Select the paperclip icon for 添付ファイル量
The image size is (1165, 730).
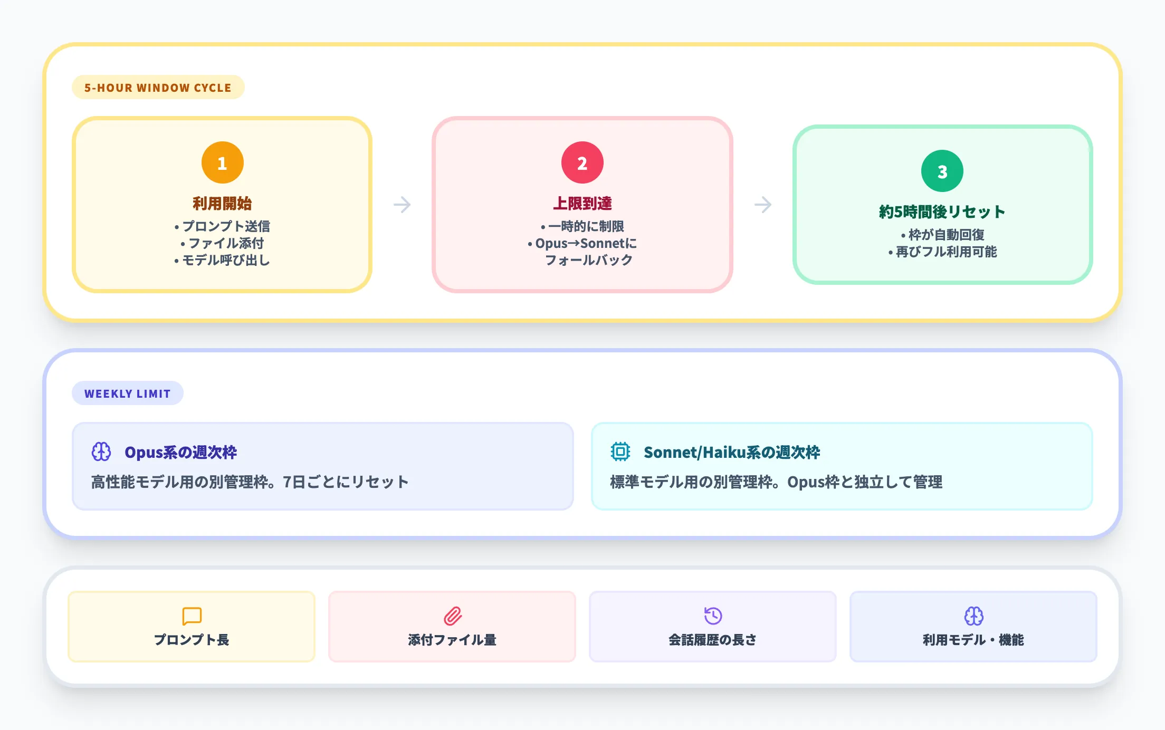pyautogui.click(x=452, y=616)
